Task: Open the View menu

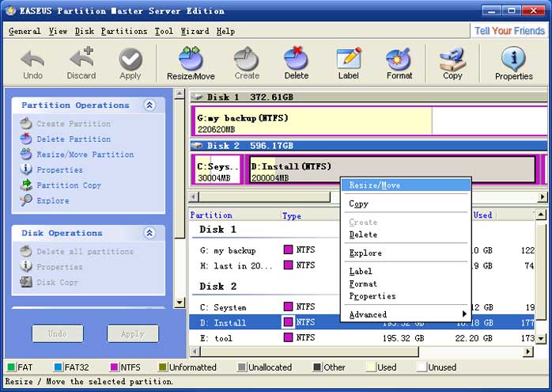Action: click(x=58, y=32)
